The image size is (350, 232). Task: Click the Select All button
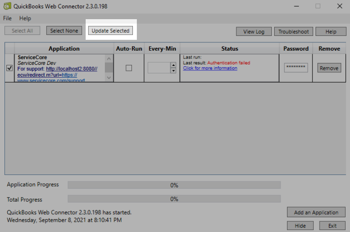22,30
